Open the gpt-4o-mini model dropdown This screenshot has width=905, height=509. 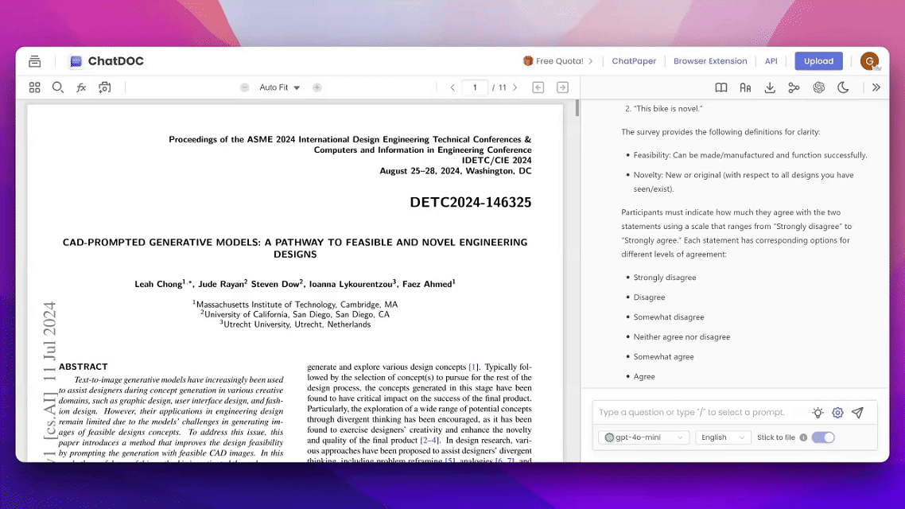click(643, 437)
